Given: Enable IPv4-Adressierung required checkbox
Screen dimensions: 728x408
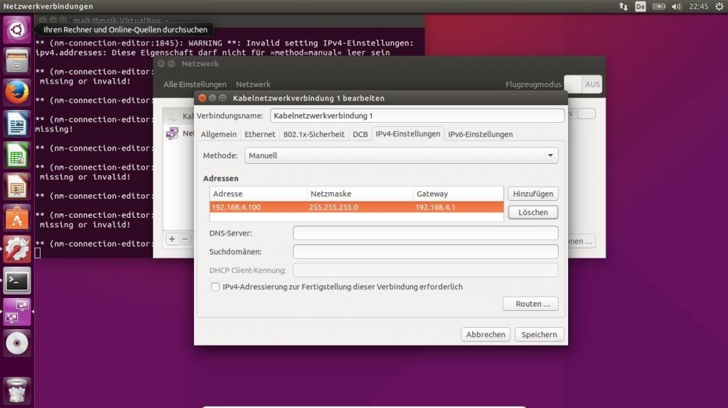Looking at the screenshot, I should click(215, 287).
